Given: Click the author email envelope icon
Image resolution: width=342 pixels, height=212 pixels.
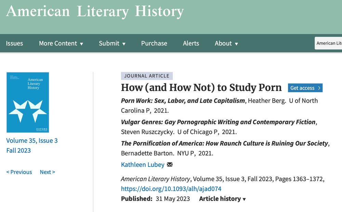Looking at the screenshot, I should 170,164.
